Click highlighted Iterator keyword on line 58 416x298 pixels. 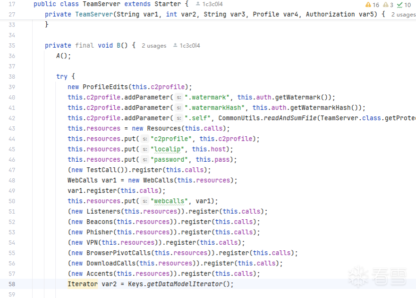(83, 284)
